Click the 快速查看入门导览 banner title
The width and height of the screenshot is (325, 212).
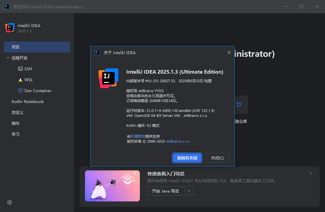166,174
